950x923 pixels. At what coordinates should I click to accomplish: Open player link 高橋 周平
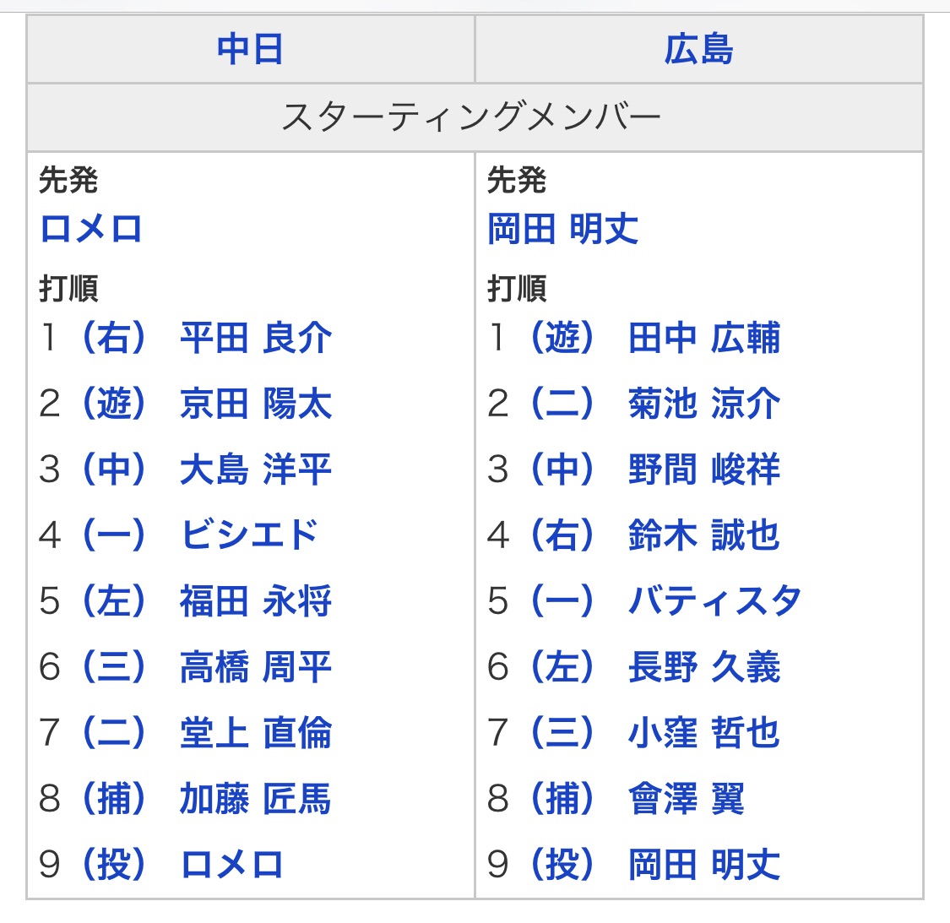click(256, 666)
